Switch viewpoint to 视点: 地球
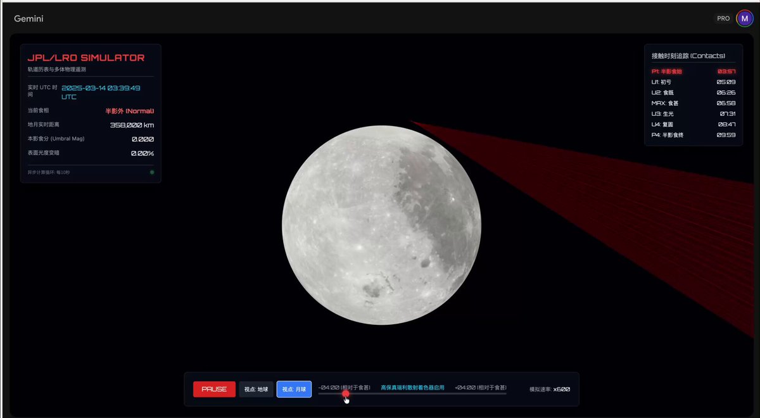 tap(256, 389)
